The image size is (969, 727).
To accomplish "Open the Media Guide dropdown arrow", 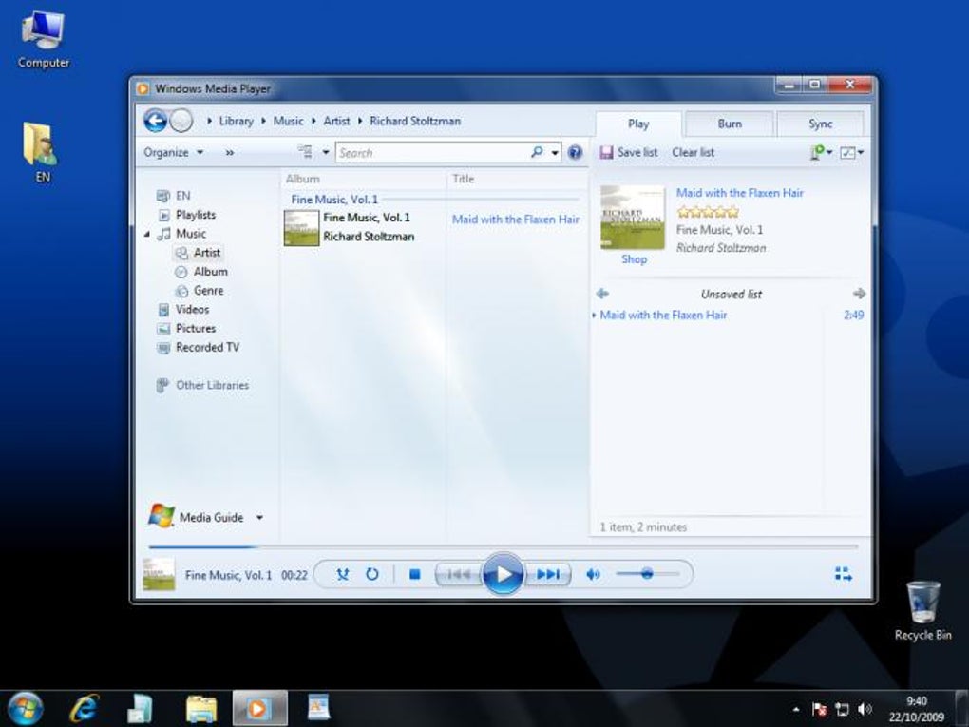I will pos(259,517).
